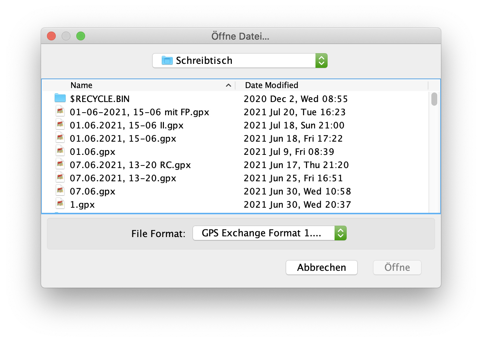Close the dialog with red button
This screenshot has height=342, width=482.
(51, 36)
